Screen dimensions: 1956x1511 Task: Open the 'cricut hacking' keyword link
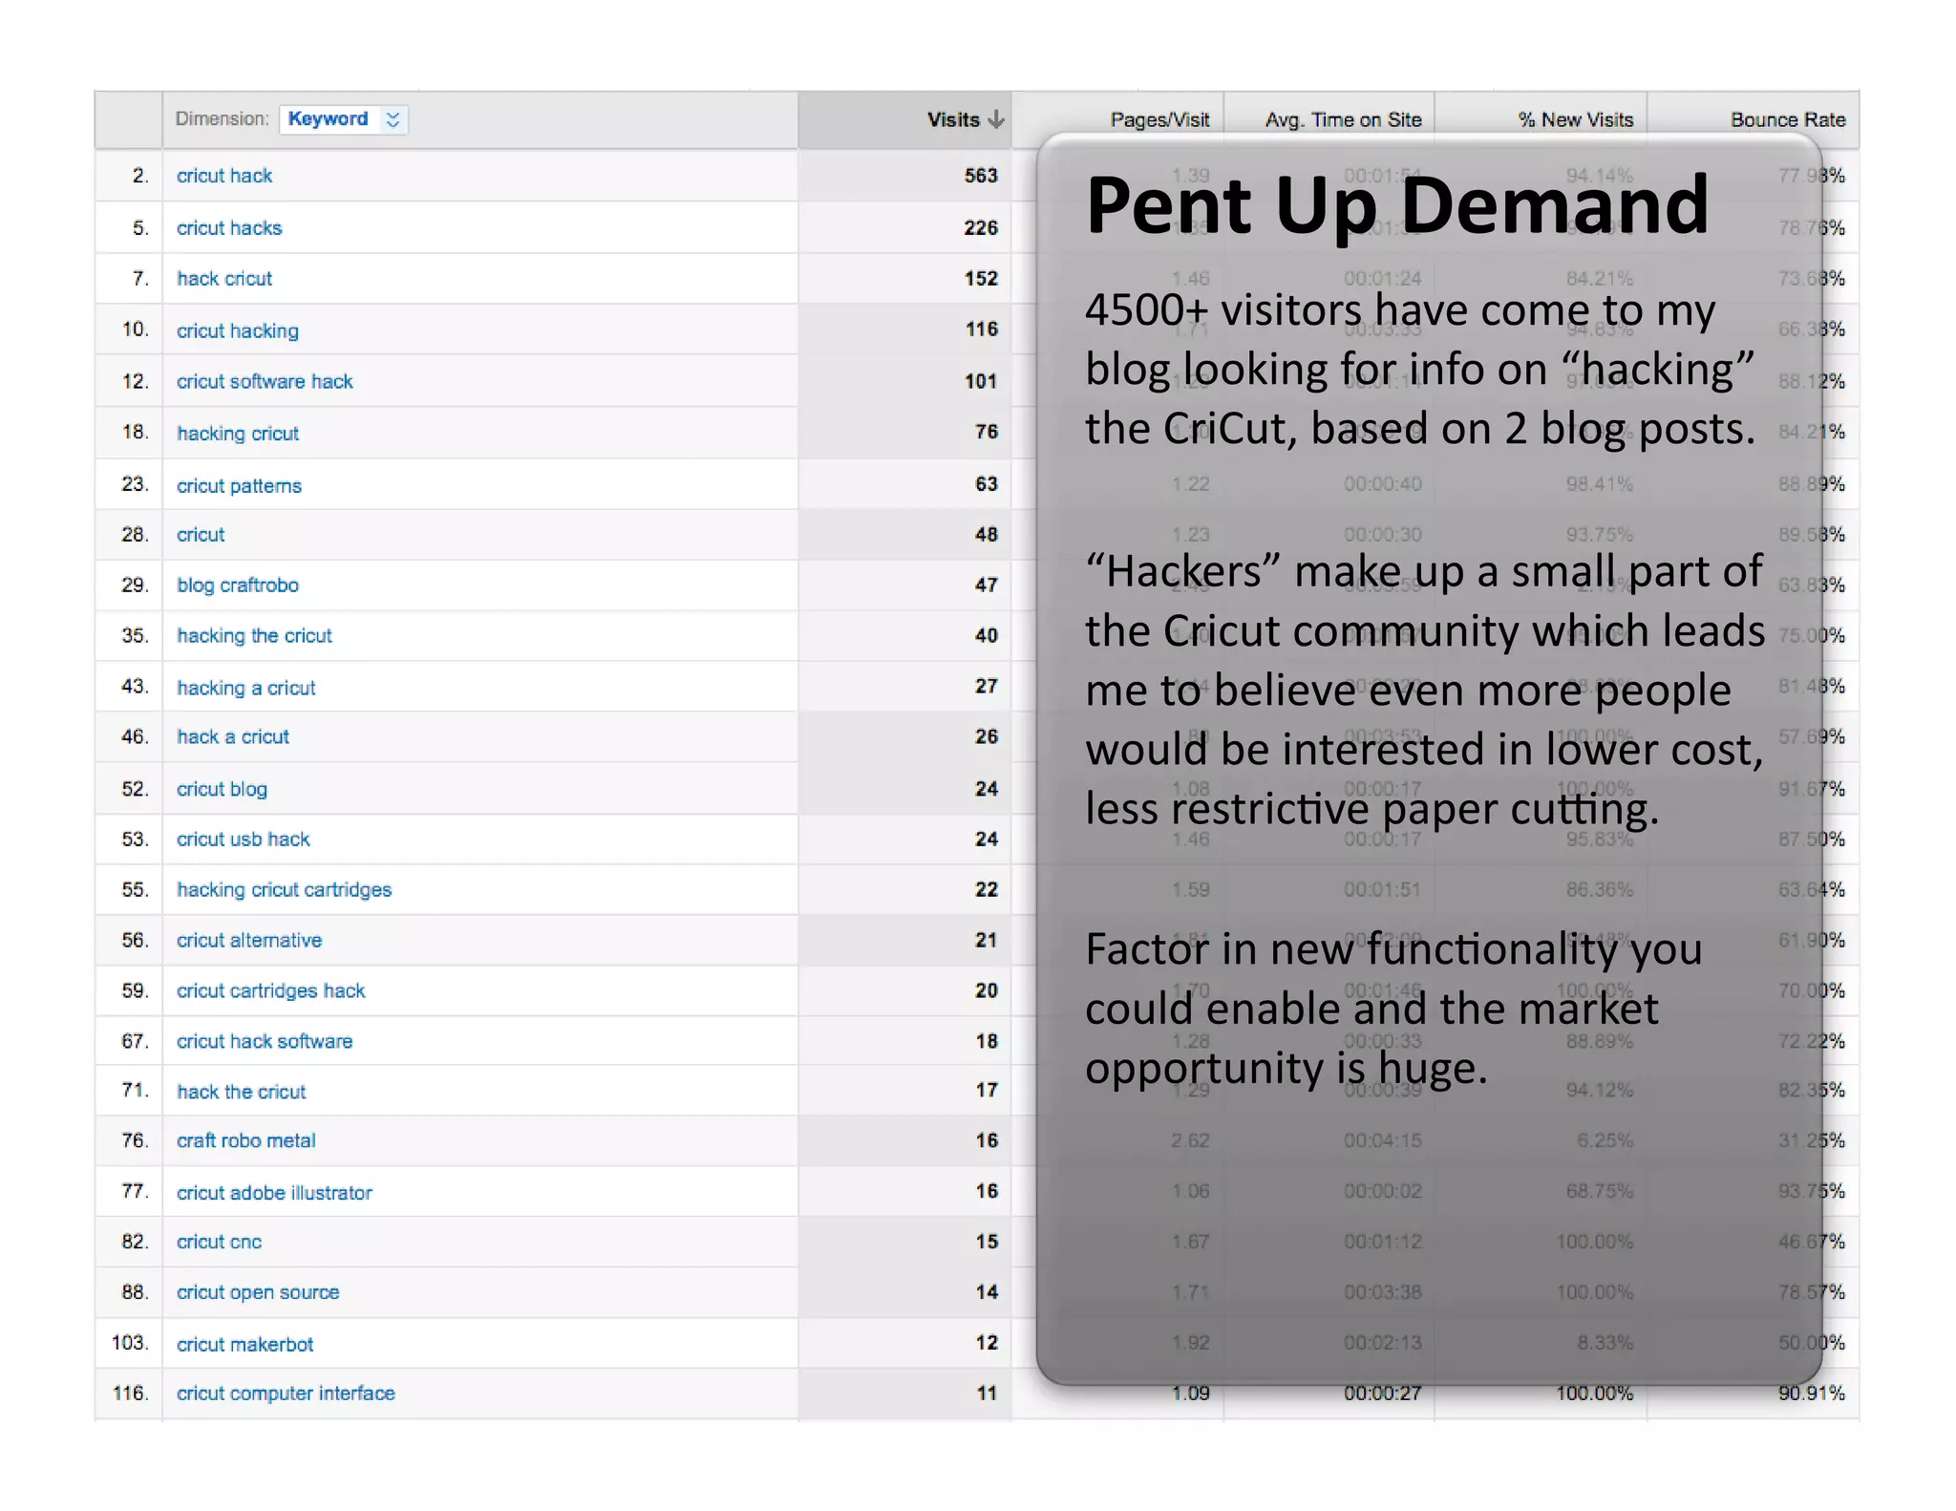pyautogui.click(x=238, y=330)
